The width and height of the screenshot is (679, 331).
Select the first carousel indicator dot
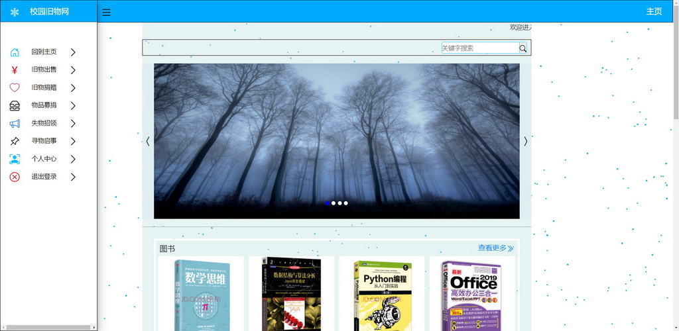328,203
